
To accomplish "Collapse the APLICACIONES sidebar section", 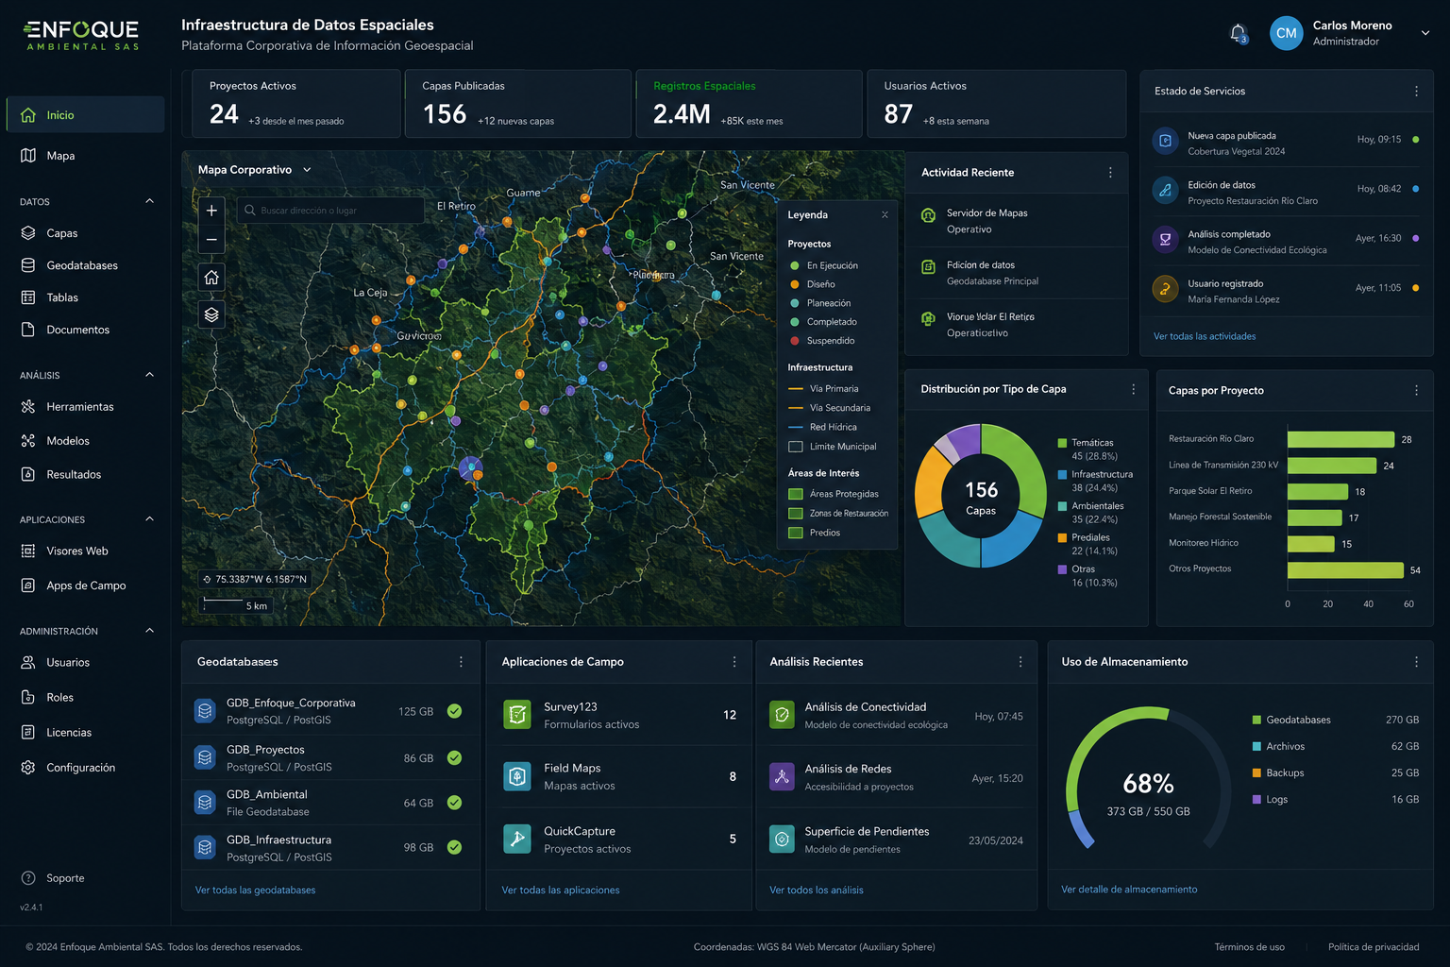I will [x=149, y=519].
